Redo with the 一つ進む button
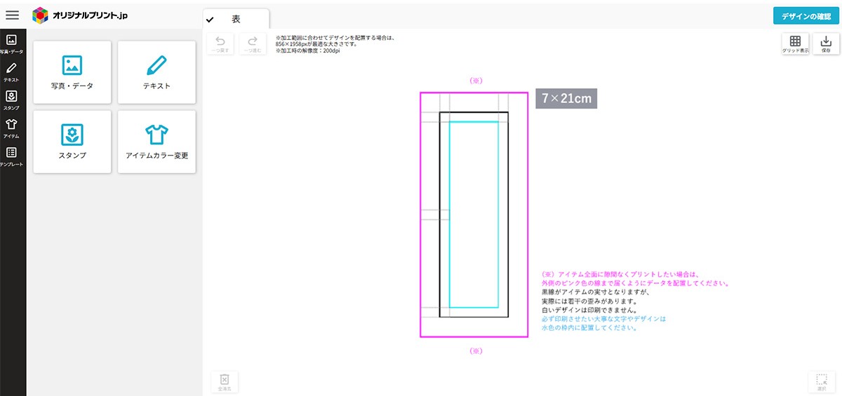842x396 pixels. (x=253, y=43)
